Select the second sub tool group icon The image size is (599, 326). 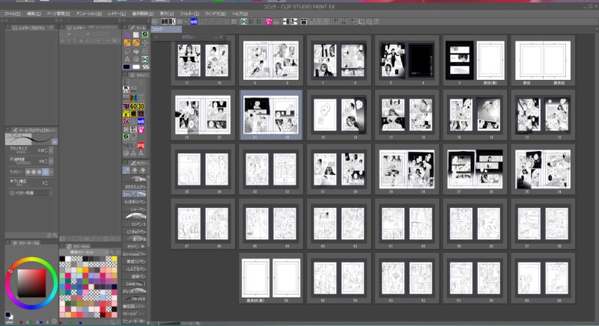(135, 170)
